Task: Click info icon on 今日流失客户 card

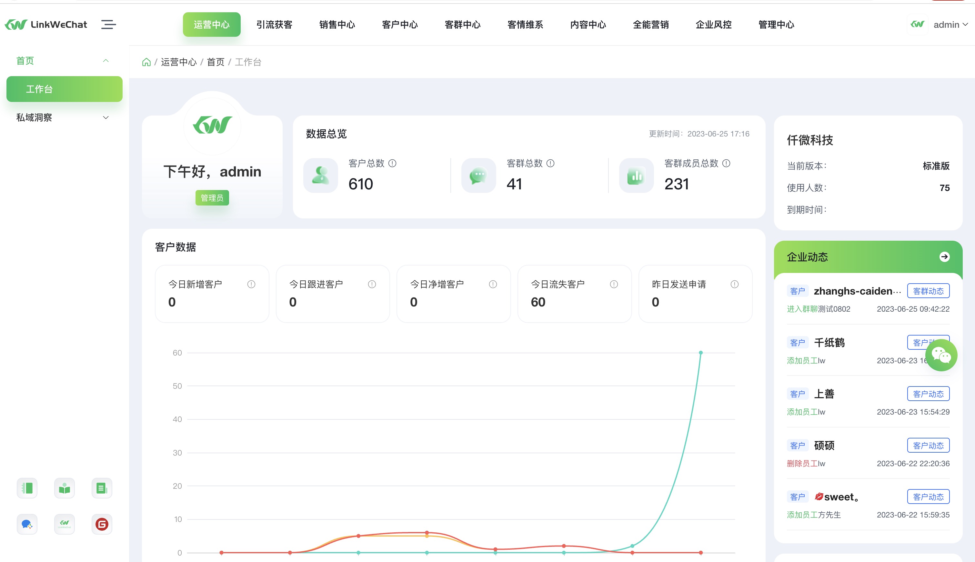Action: coord(614,284)
